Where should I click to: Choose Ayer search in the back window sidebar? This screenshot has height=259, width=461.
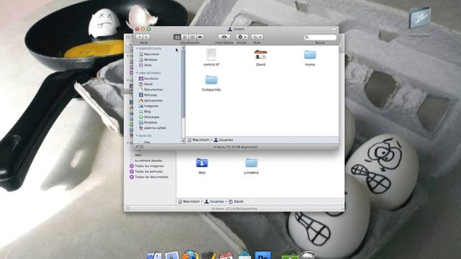(x=135, y=155)
